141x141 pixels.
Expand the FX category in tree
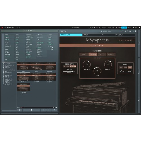(4, 71)
